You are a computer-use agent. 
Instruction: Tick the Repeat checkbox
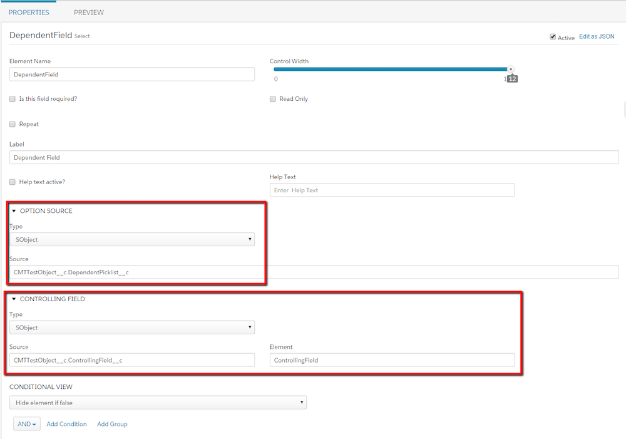(13, 124)
